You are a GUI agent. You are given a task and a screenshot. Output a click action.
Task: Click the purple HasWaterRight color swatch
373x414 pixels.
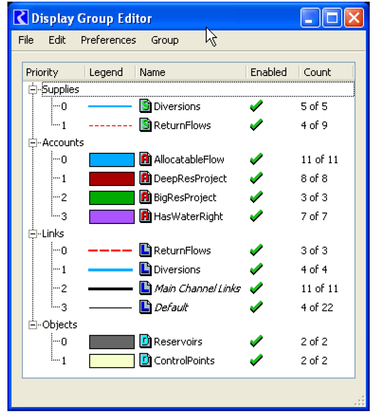(x=112, y=216)
